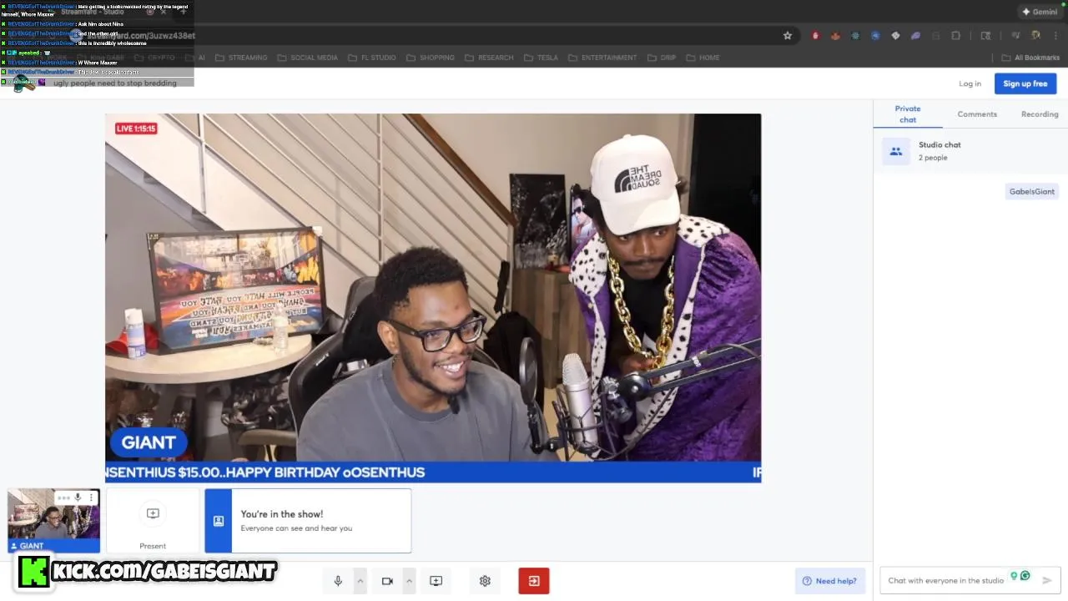This screenshot has width=1068, height=601.
Task: Click the send message arrow icon
Action: pyautogui.click(x=1047, y=580)
